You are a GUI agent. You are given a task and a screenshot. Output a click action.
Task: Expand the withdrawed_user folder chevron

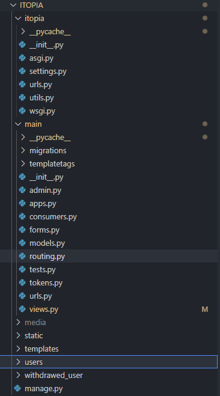tap(18, 376)
